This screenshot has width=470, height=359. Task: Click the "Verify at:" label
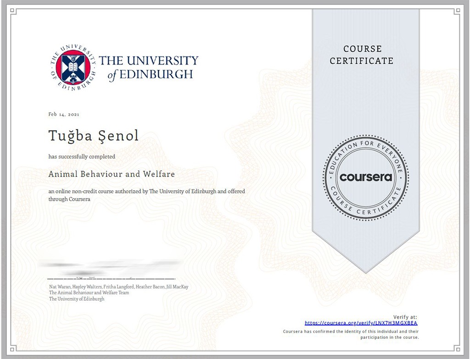(405, 317)
